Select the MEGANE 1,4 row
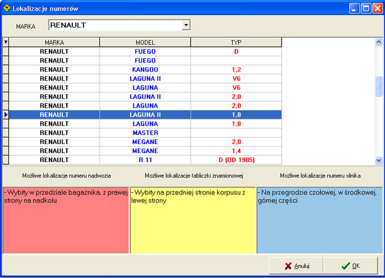Image resolution: width=385 pixels, height=278 pixels. (x=145, y=151)
